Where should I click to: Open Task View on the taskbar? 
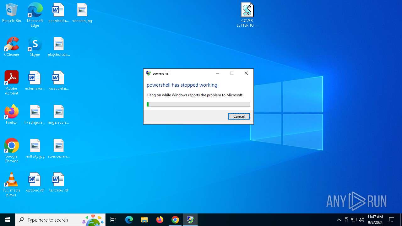pos(113,220)
